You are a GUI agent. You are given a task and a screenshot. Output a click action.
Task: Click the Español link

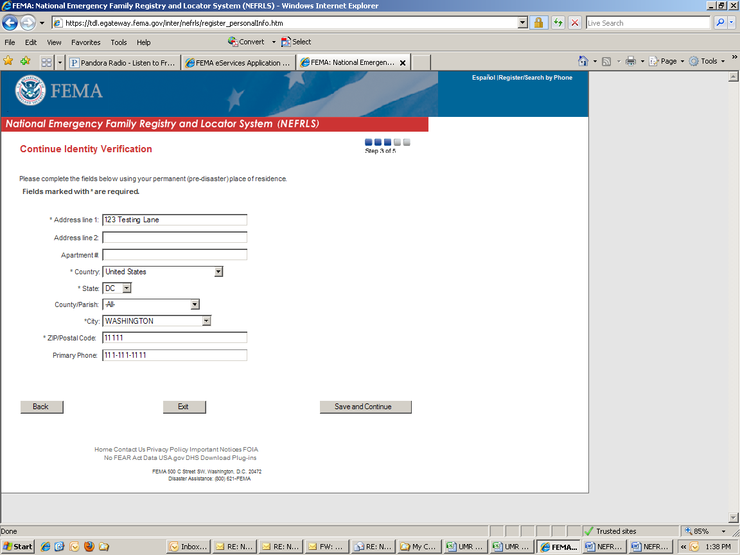pos(483,77)
